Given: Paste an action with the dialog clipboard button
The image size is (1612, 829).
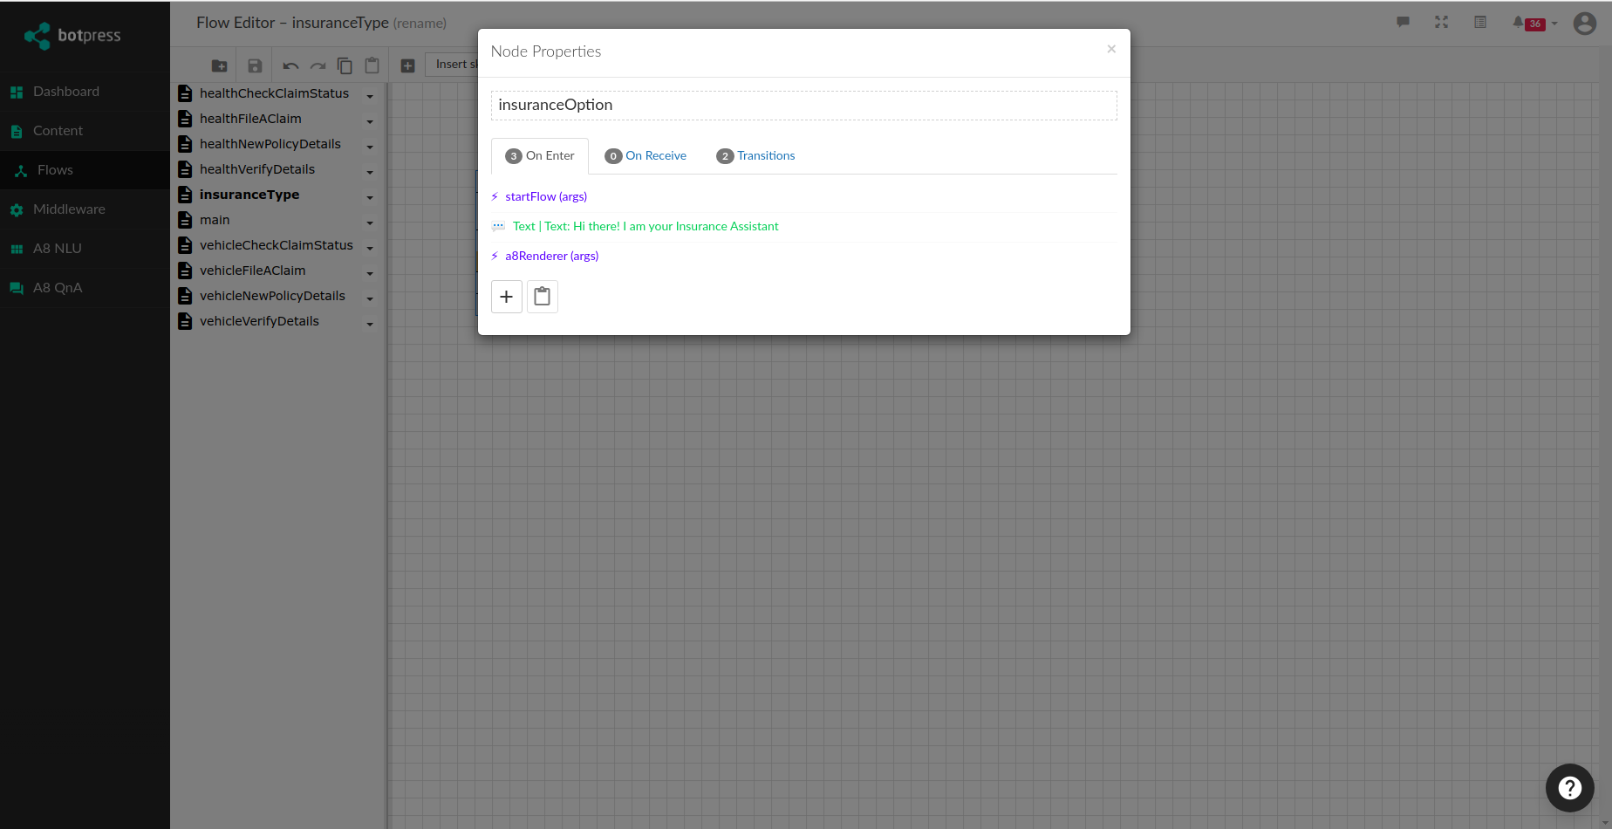Looking at the screenshot, I should 543,297.
